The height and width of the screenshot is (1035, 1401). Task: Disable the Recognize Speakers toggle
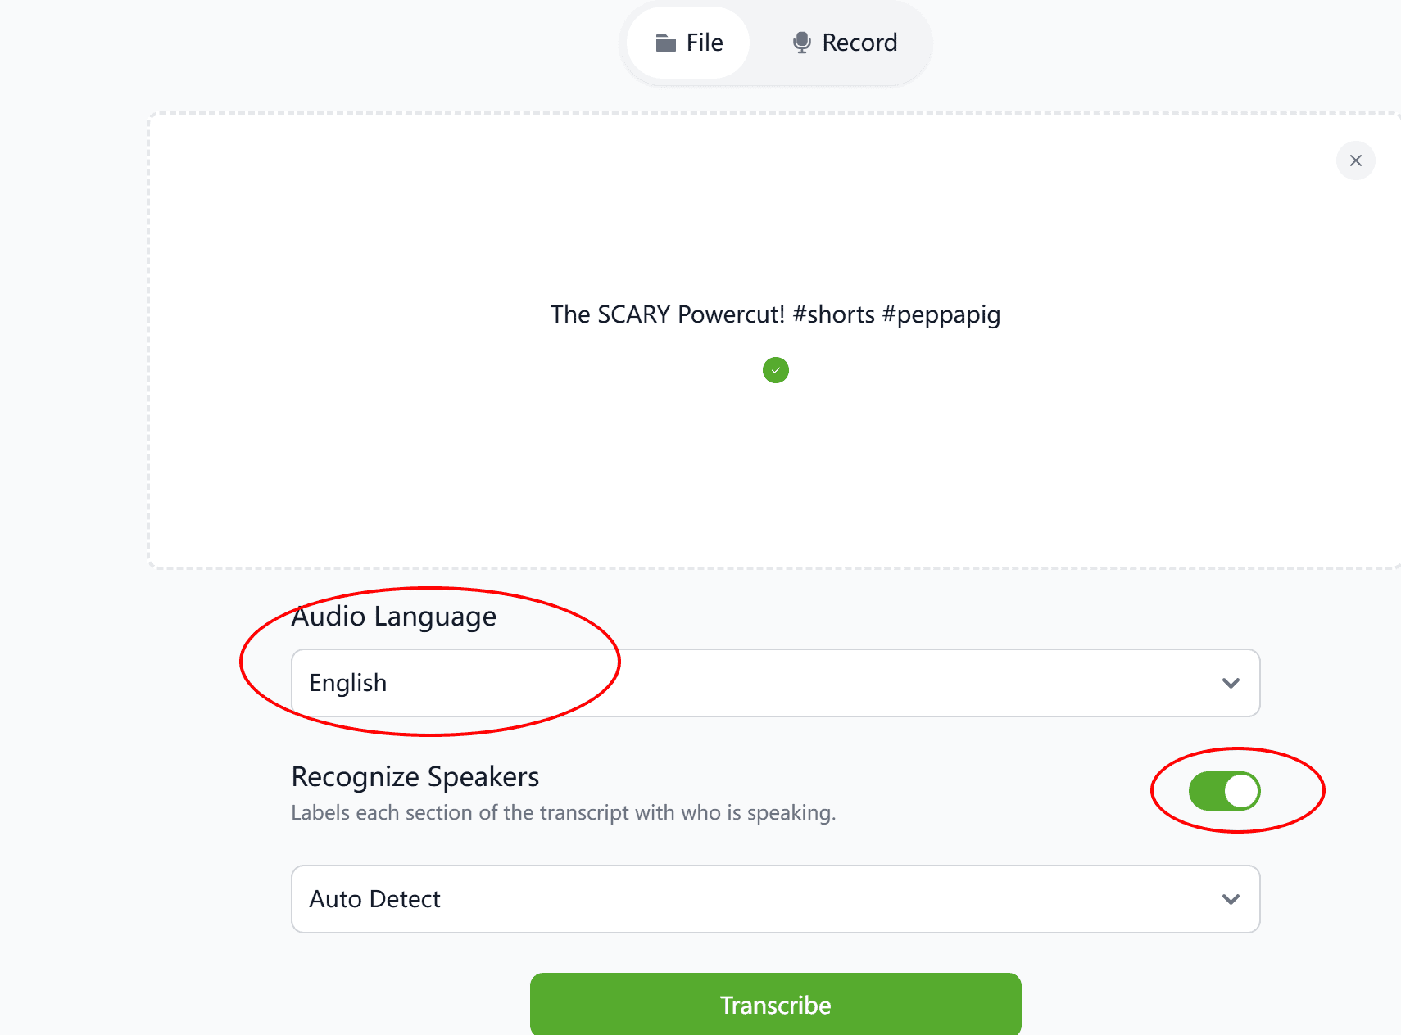click(x=1224, y=791)
